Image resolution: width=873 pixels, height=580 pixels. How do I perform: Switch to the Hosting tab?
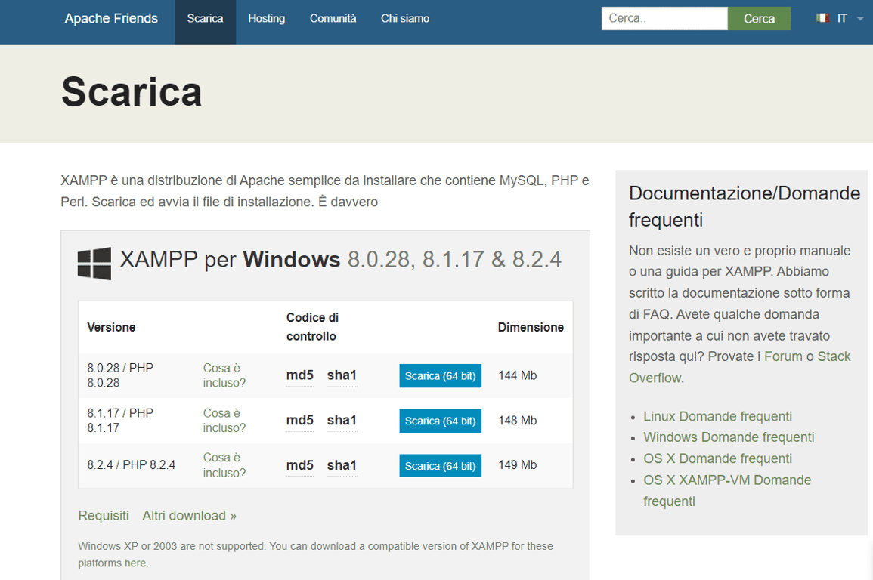pyautogui.click(x=266, y=18)
